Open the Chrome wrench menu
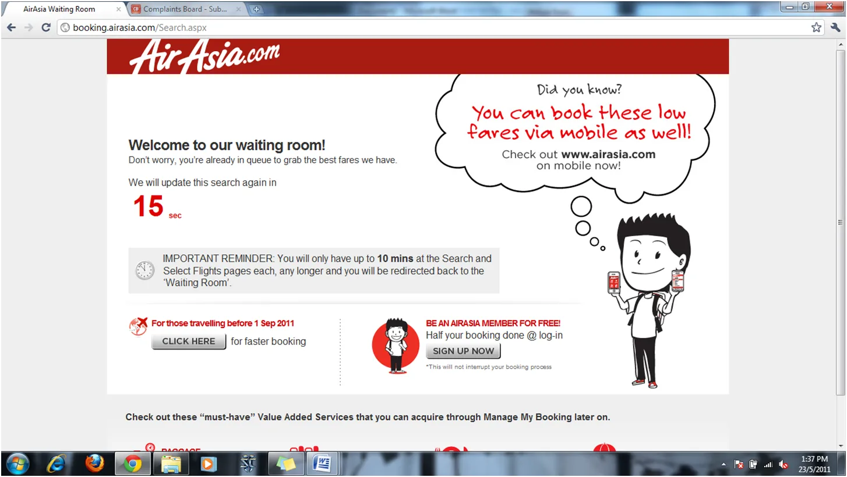Viewport: 847px width, 477px height. click(x=835, y=27)
